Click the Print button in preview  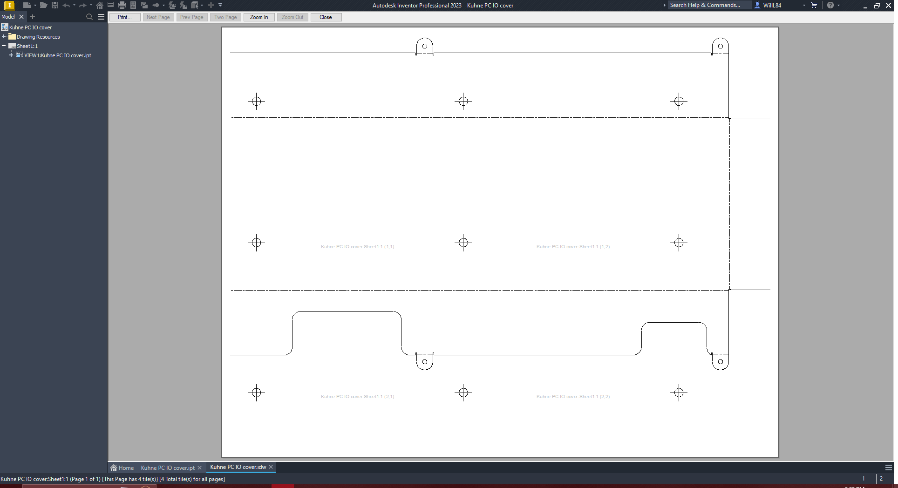tap(124, 17)
